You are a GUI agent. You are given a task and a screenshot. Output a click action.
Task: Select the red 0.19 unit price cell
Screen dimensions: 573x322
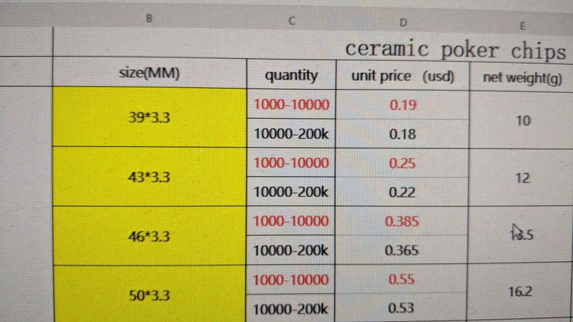[402, 105]
